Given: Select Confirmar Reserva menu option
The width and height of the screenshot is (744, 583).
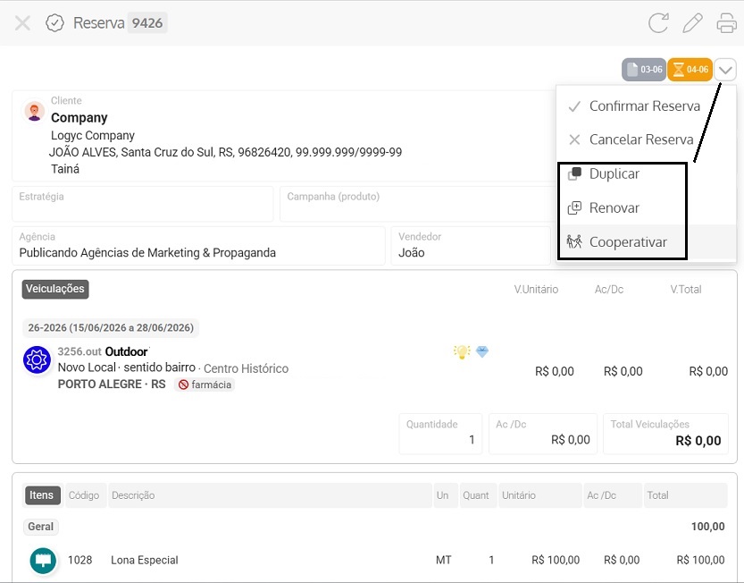Looking at the screenshot, I should [646, 106].
